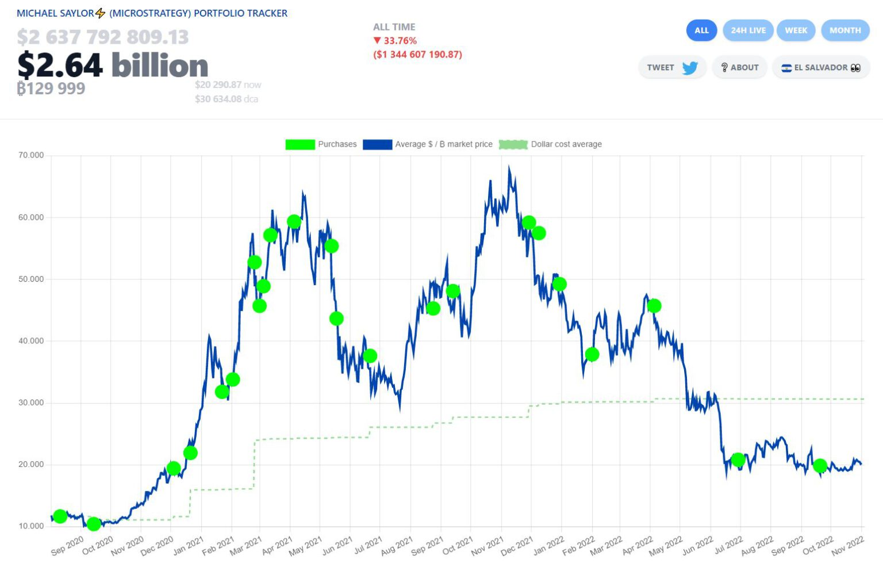Click the lightning bolt icon in title
Image resolution: width=883 pixels, height=579 pixels.
point(101,13)
